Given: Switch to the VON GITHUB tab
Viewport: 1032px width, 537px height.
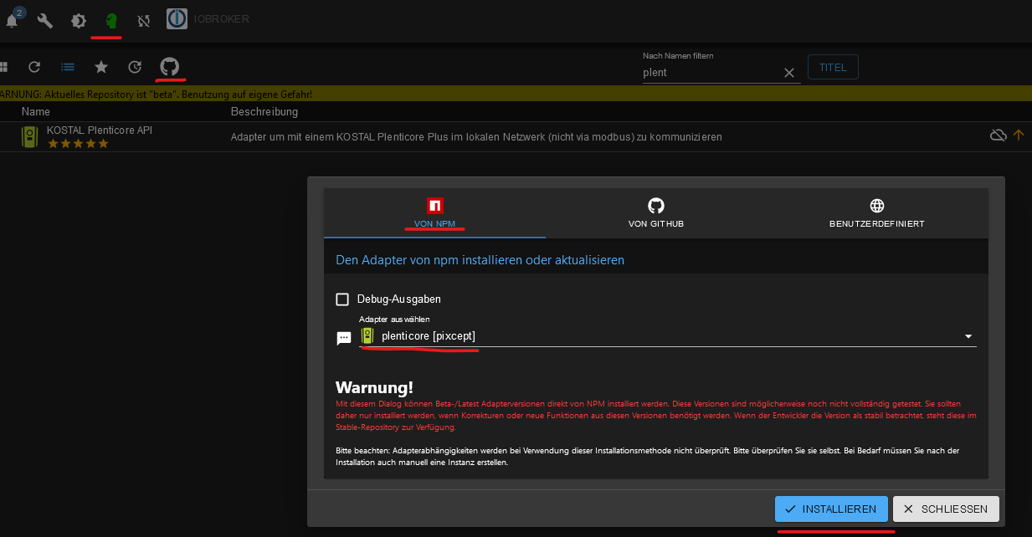Looking at the screenshot, I should 656,213.
